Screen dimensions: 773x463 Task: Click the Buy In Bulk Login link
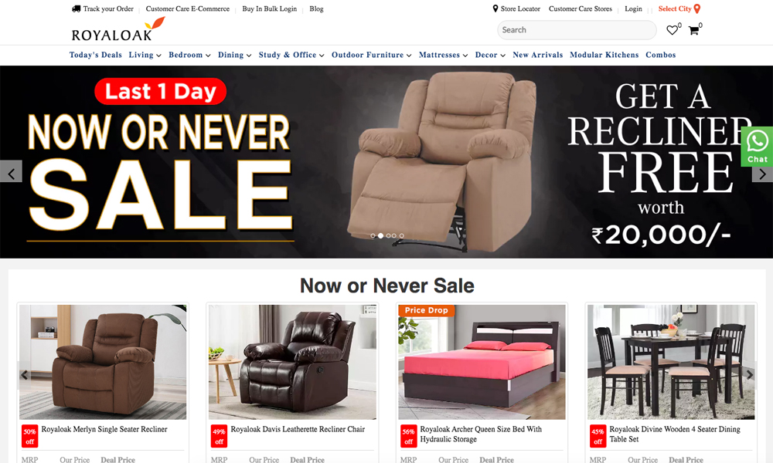[270, 8]
